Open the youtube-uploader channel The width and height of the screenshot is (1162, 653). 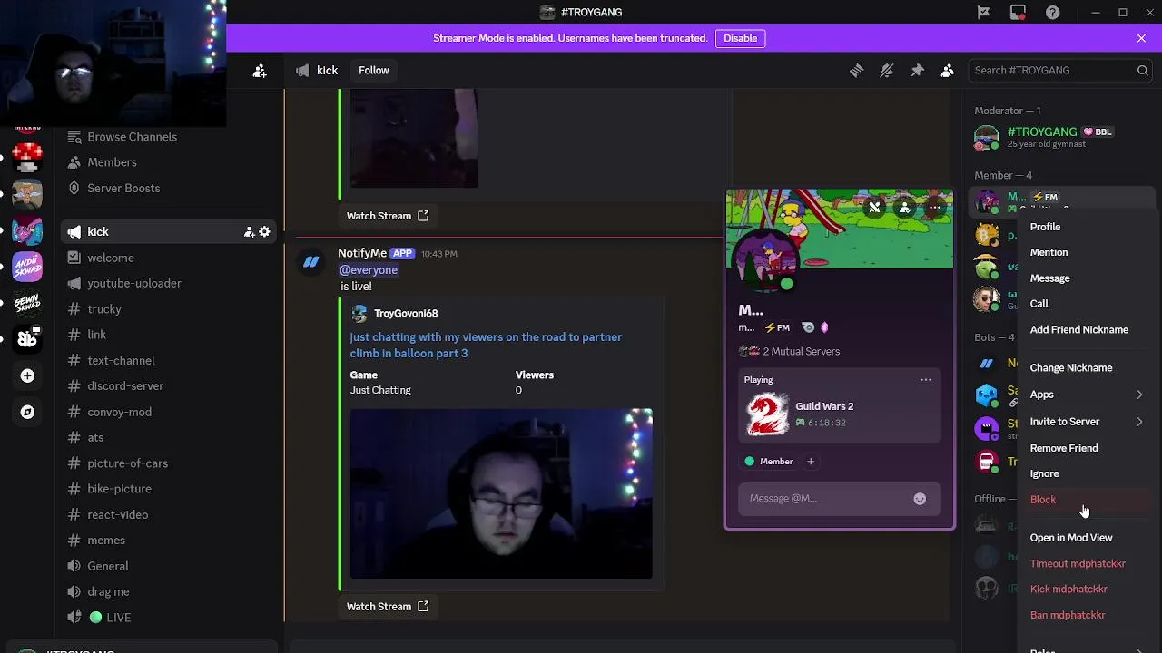(x=133, y=283)
